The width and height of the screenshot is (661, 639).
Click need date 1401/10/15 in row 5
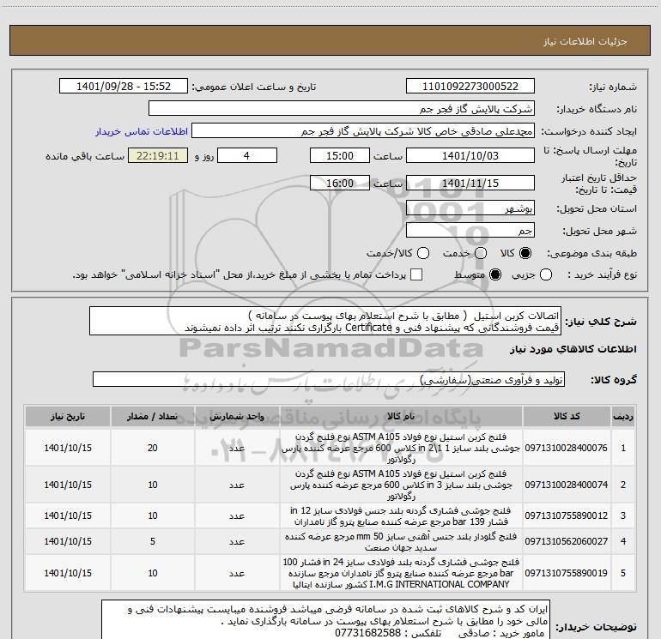point(68,573)
